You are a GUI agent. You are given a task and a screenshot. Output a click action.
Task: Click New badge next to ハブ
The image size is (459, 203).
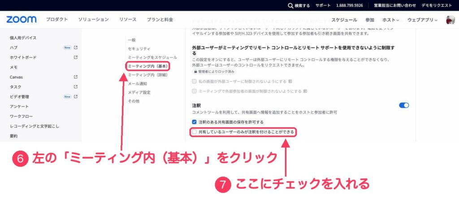[67, 48]
